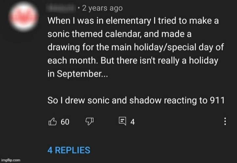Click the like count of 60
The image size is (237, 163).
65,122
